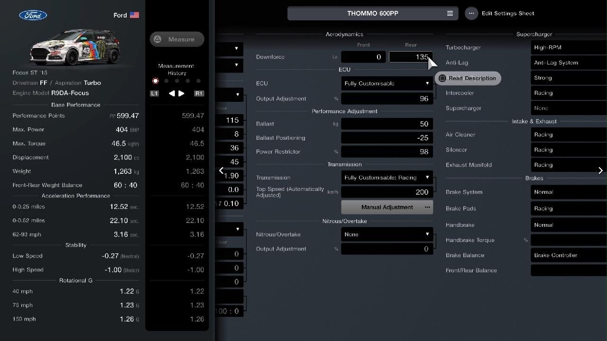607x341 pixels.
Task: Go to next measurement with right arrow
Action: click(181, 93)
